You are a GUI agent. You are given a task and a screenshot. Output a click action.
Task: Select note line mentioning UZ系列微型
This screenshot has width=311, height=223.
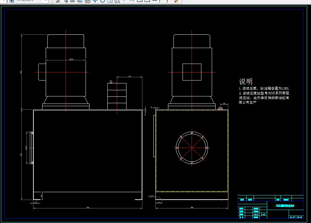tap(264, 93)
